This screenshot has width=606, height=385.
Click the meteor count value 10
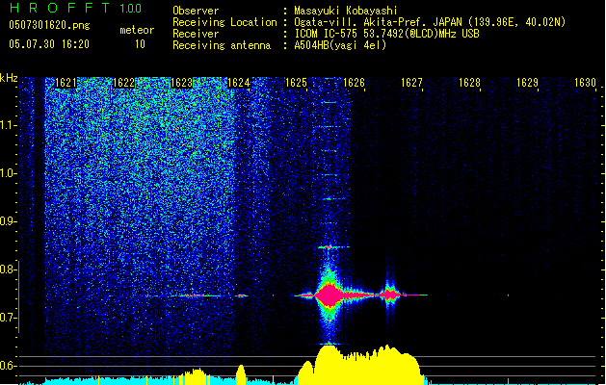(x=140, y=44)
